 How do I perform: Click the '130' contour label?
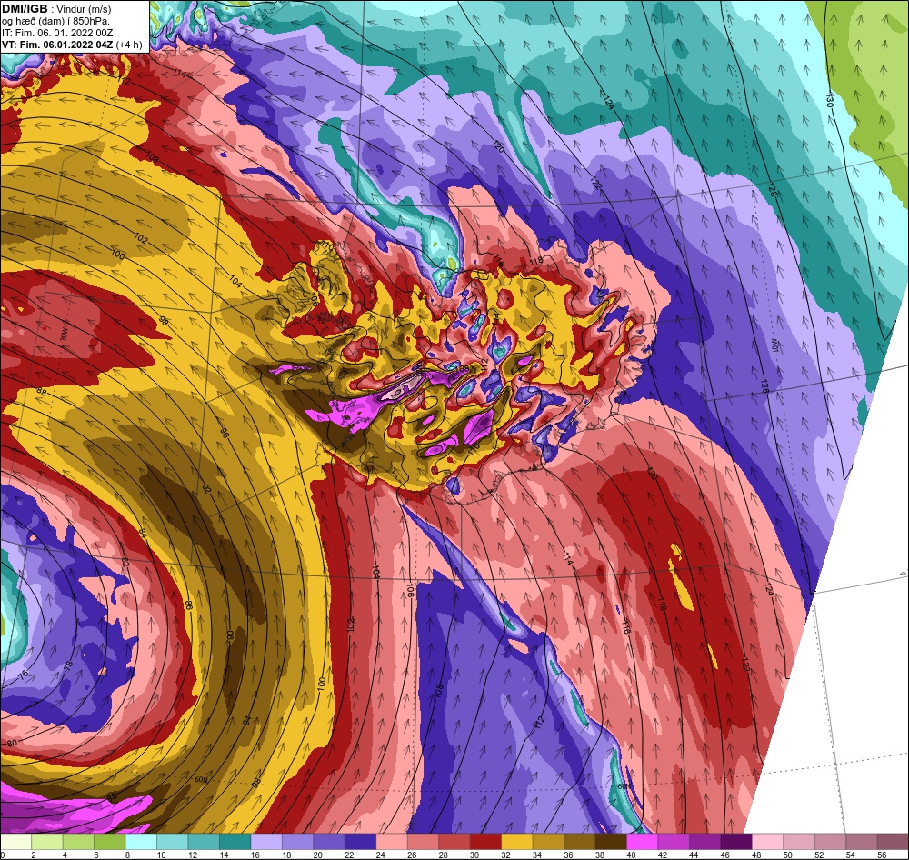coord(829,100)
